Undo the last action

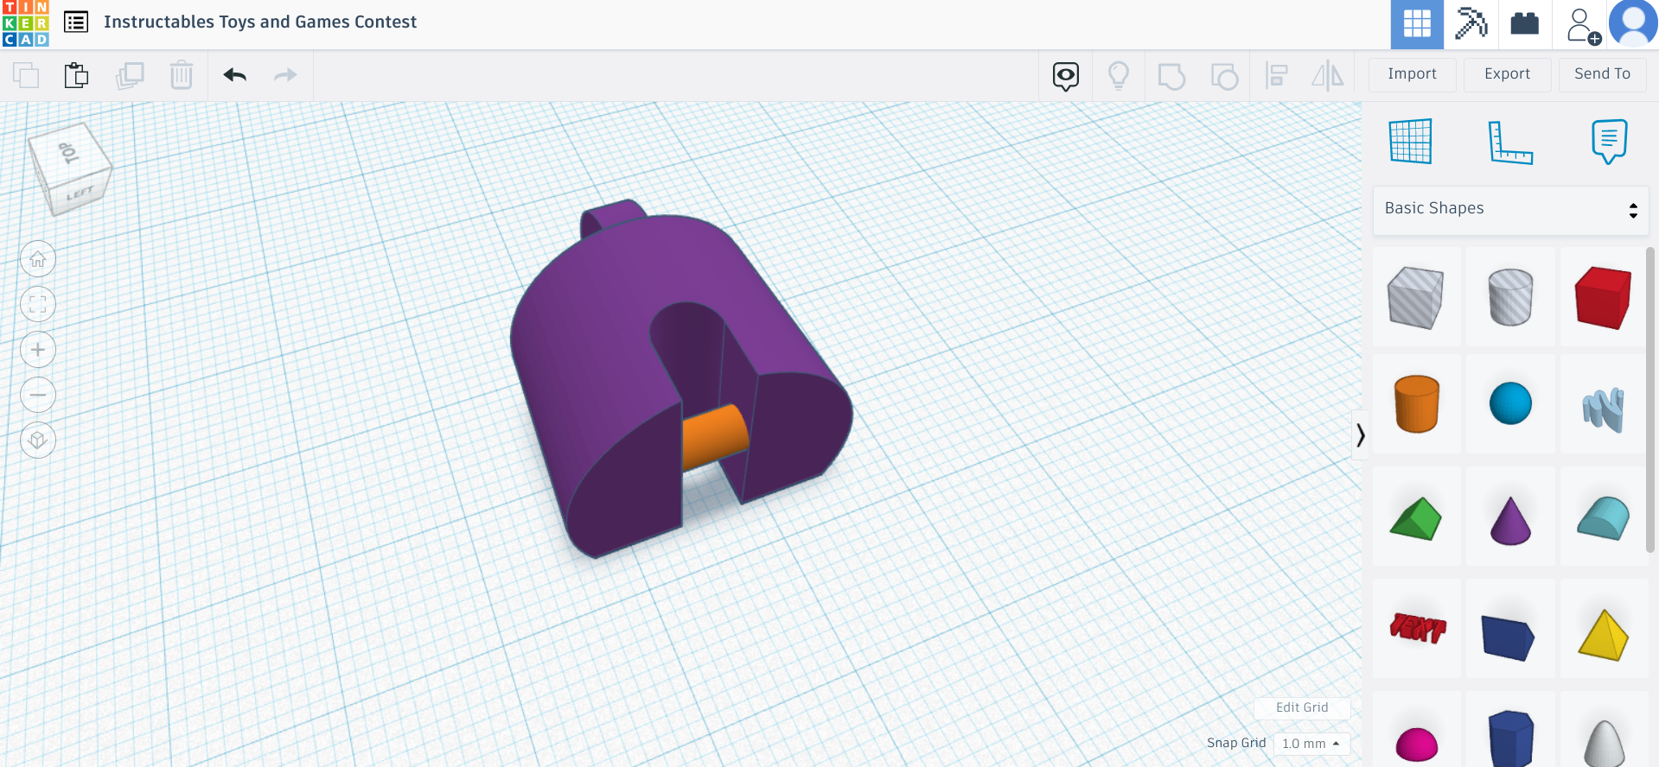click(x=235, y=75)
